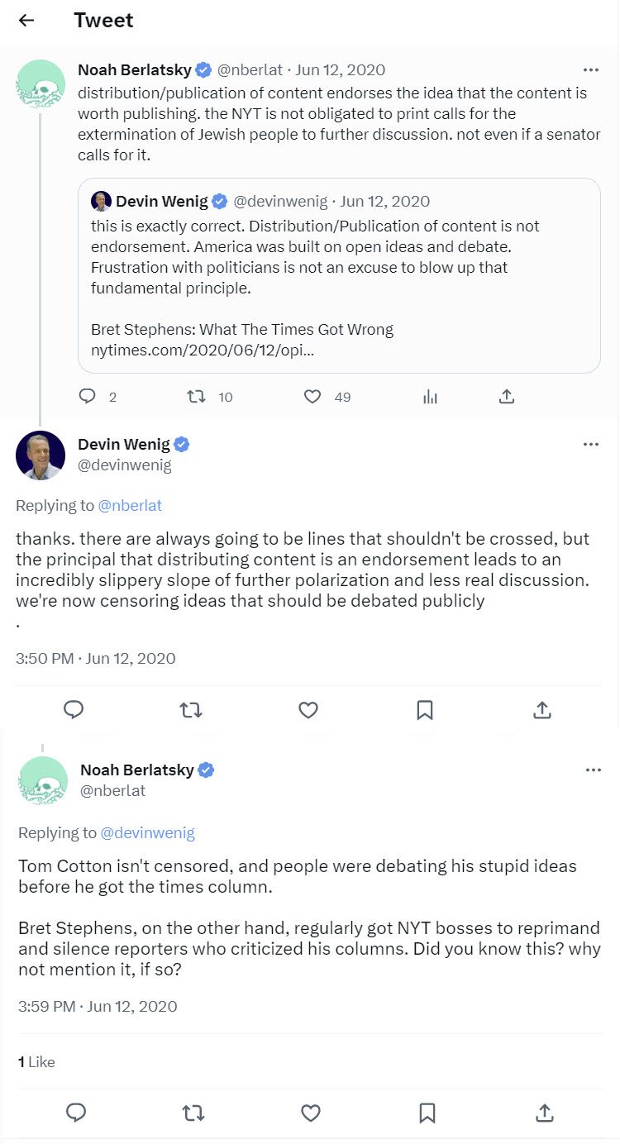The width and height of the screenshot is (620, 1144).
Task: Retweet Devin Wenig's 3:50 PM tweet
Action: (191, 709)
